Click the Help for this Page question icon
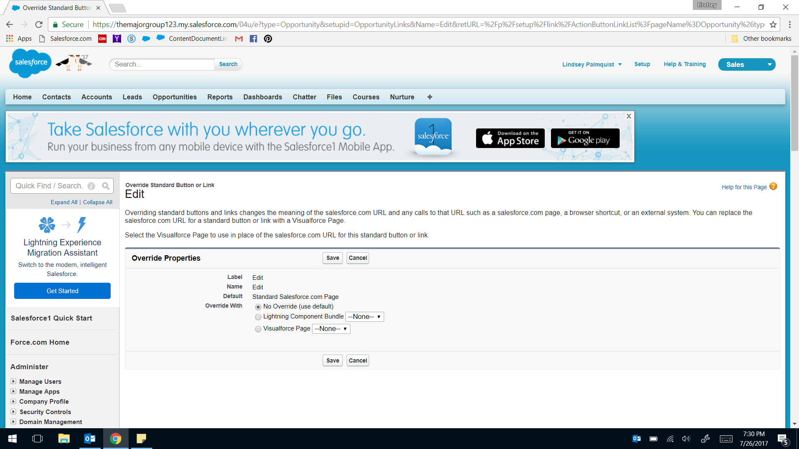This screenshot has width=799, height=449. [773, 187]
